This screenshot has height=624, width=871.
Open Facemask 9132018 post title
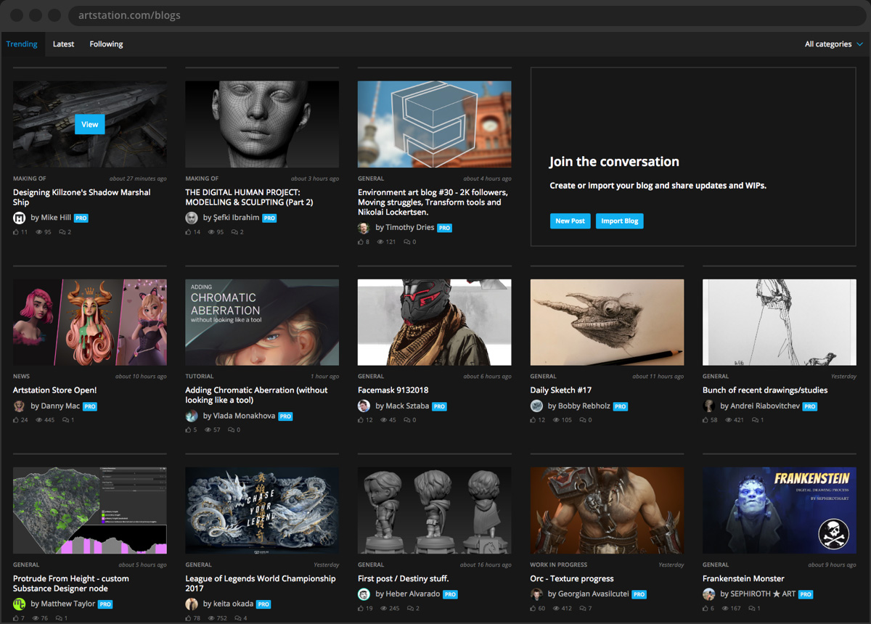[393, 390]
